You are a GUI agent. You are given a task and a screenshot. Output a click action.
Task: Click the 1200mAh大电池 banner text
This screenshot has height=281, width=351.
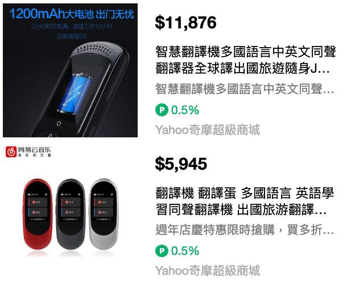(x=72, y=14)
